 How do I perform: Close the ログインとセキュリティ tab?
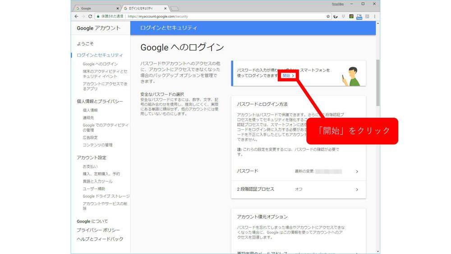[166, 8]
